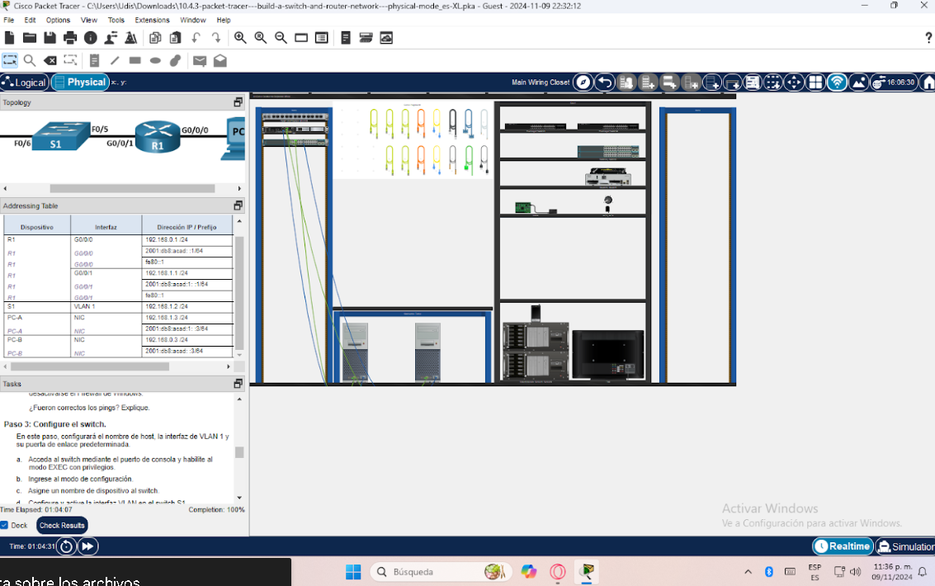Click the Check Results button
Image resolution: width=935 pixels, height=586 pixels.
[x=62, y=525]
